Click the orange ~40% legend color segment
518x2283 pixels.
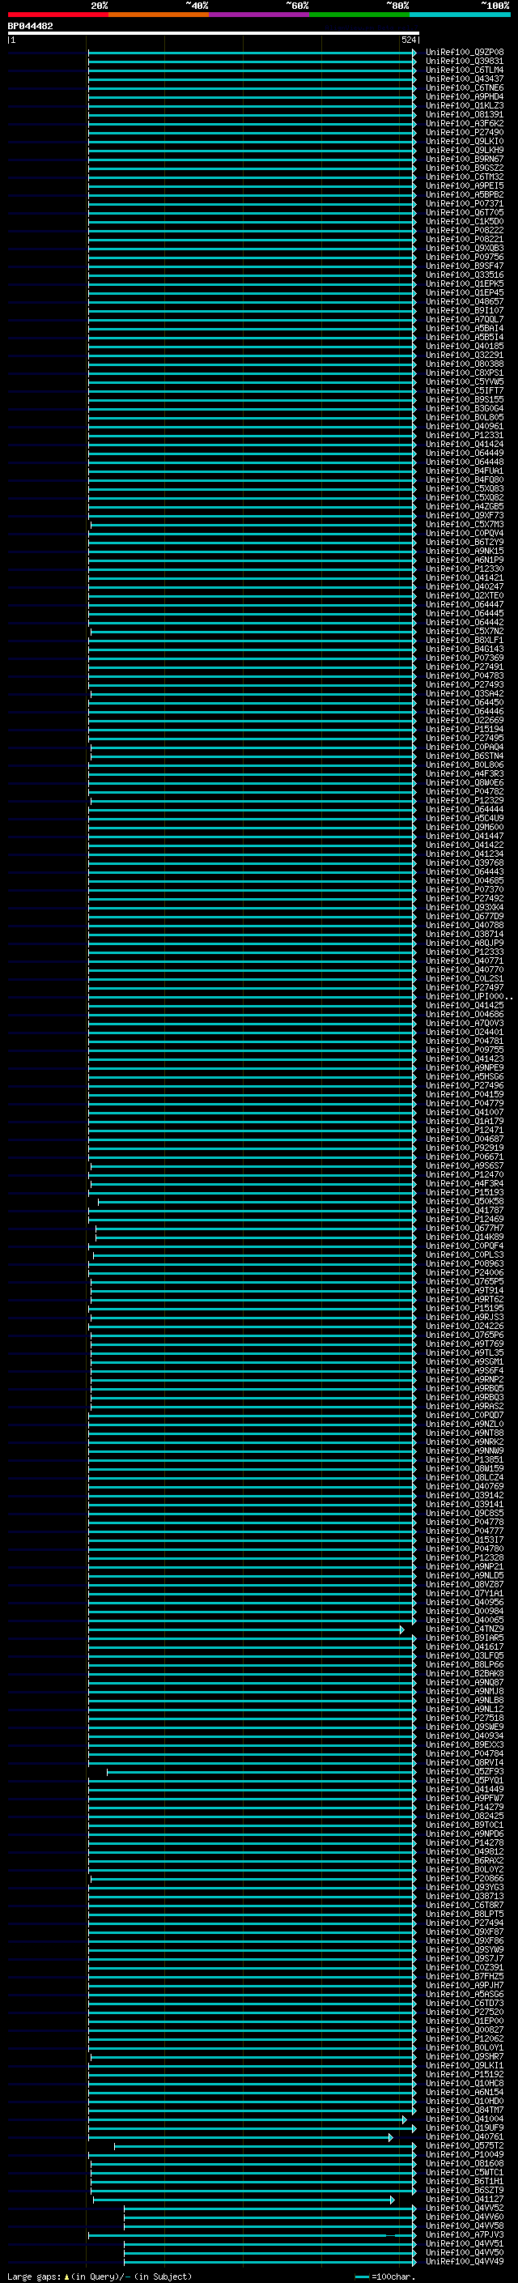[x=159, y=15]
